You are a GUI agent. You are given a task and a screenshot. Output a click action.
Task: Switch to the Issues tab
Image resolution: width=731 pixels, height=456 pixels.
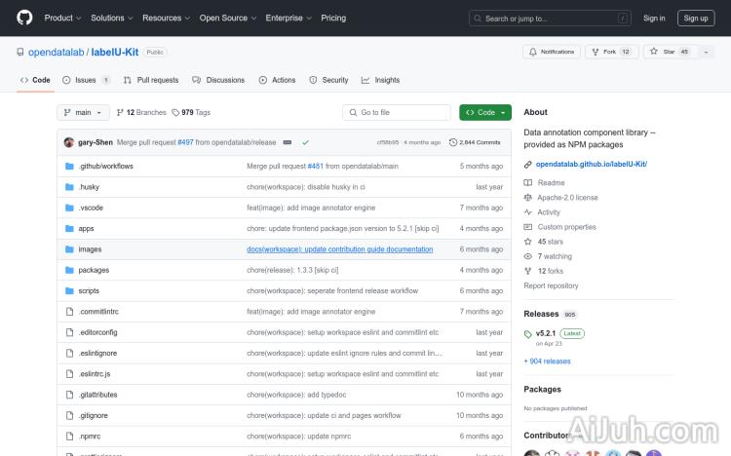[x=86, y=80]
